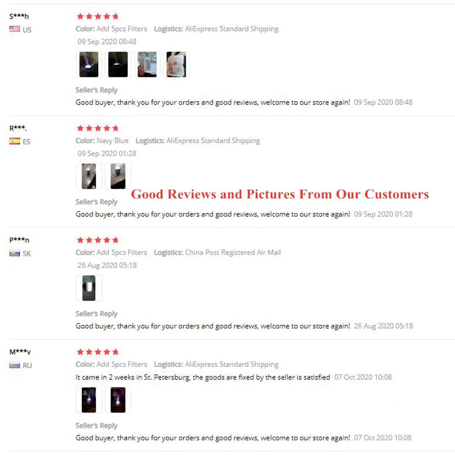This screenshot has height=455, width=455.
Task: Click the red "Good Reviews and Pictures" banner text
Action: 280,194
